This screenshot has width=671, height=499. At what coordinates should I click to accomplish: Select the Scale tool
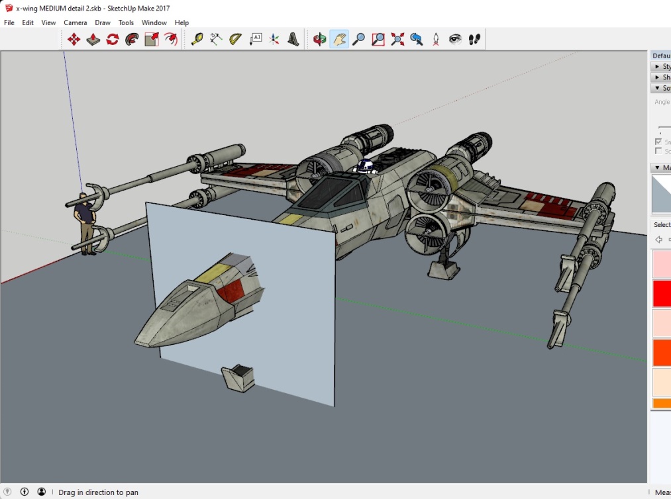tap(152, 39)
